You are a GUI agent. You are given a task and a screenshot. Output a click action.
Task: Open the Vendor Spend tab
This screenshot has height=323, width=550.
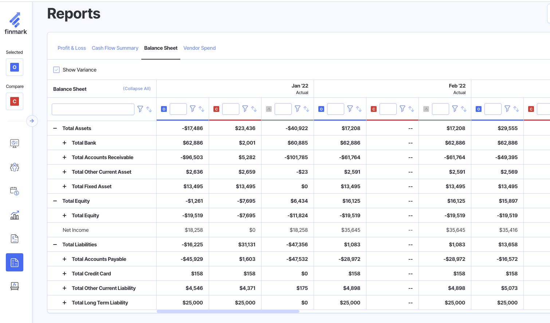point(200,48)
